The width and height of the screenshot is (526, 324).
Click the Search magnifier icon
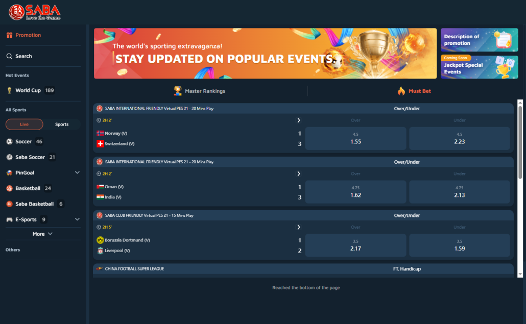click(x=9, y=56)
